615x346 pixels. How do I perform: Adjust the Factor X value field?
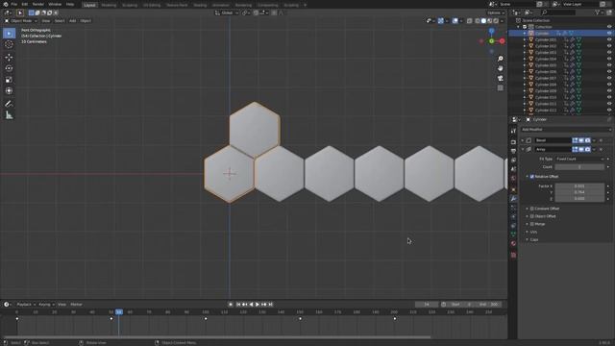click(x=579, y=185)
